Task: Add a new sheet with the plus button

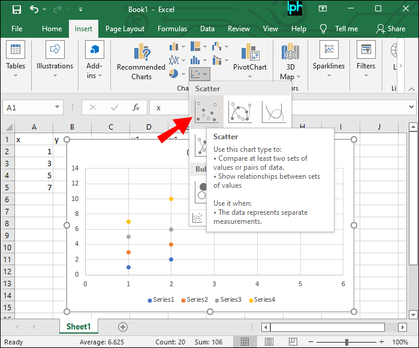Action: (x=123, y=327)
